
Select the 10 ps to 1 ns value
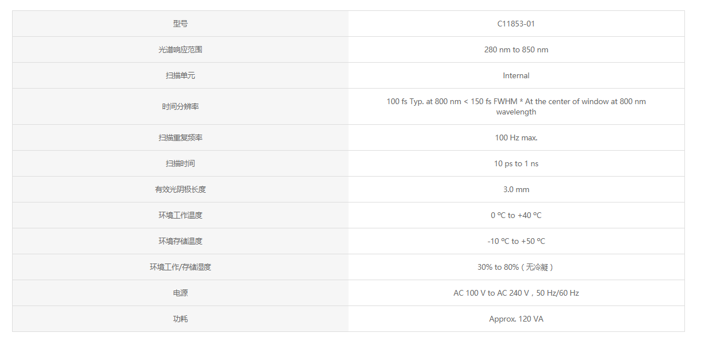[x=516, y=163]
